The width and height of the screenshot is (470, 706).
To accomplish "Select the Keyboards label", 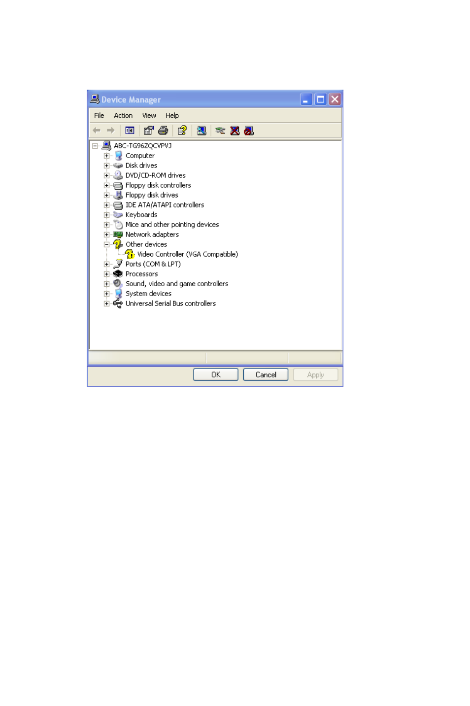I will pos(141,215).
